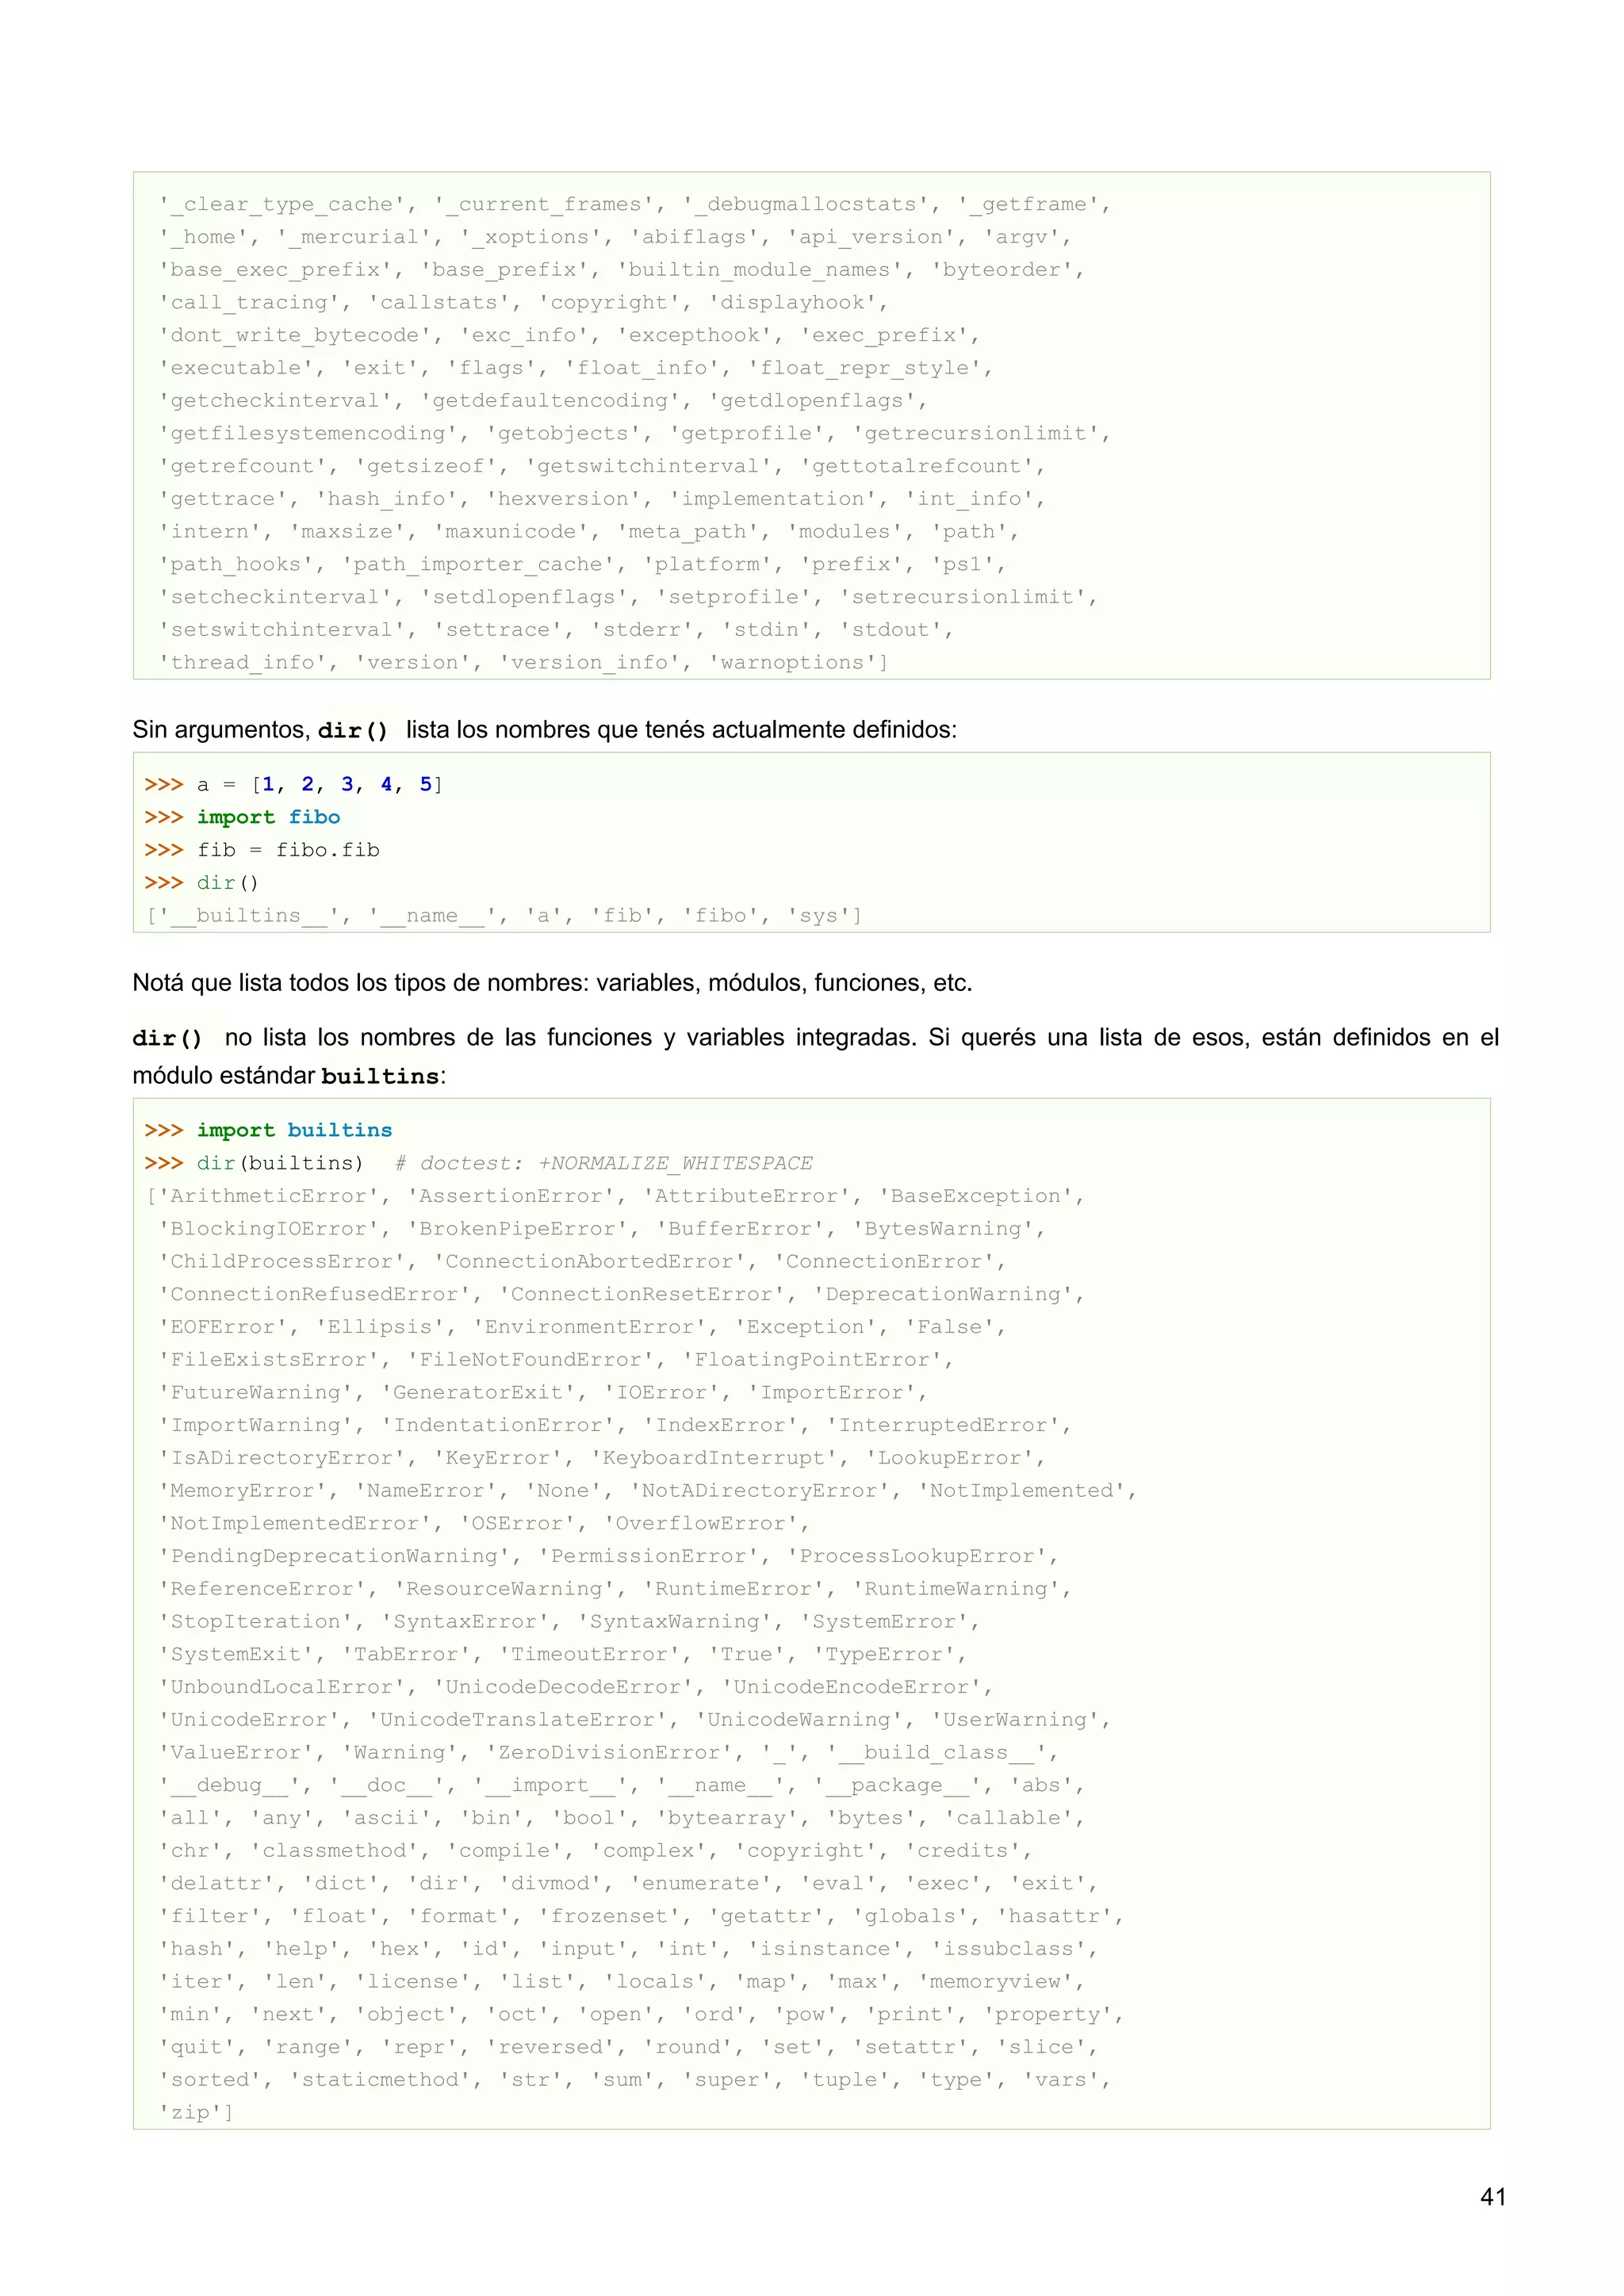Click '_clear_type_cache' at the top
The width and height of the screenshot is (1624, 2296).
pyautogui.click(x=281, y=204)
